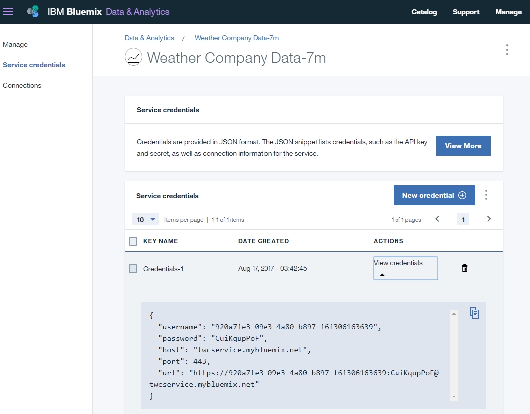Click the "port": 443 line
The image size is (530, 414).
(184, 361)
